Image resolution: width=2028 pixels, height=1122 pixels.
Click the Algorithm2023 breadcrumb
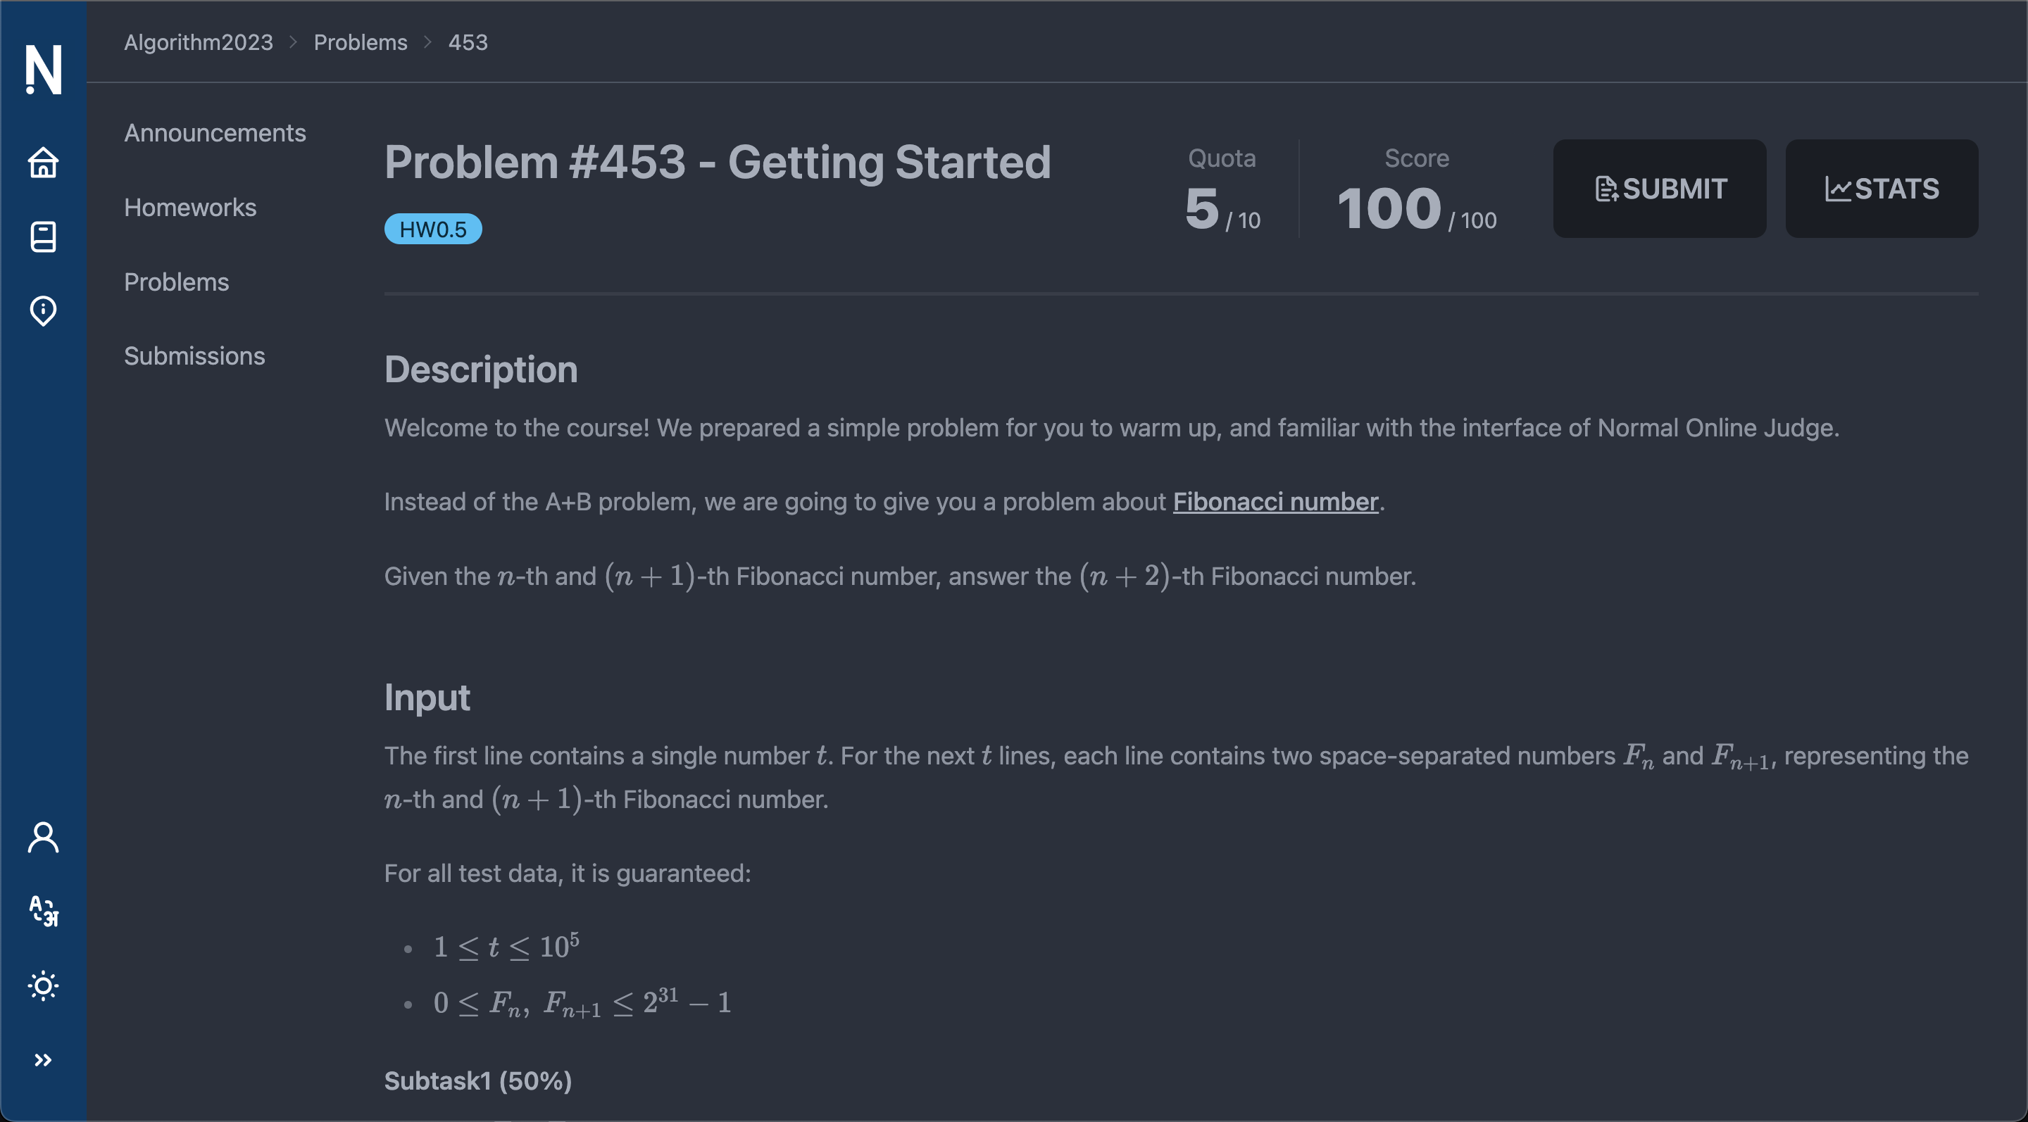(x=199, y=42)
